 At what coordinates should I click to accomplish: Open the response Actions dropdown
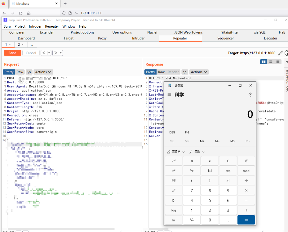(x=199, y=72)
